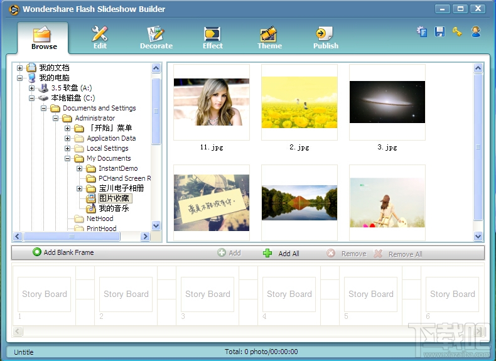
Task: Select the 我的音乐 folder
Action: [x=114, y=208]
